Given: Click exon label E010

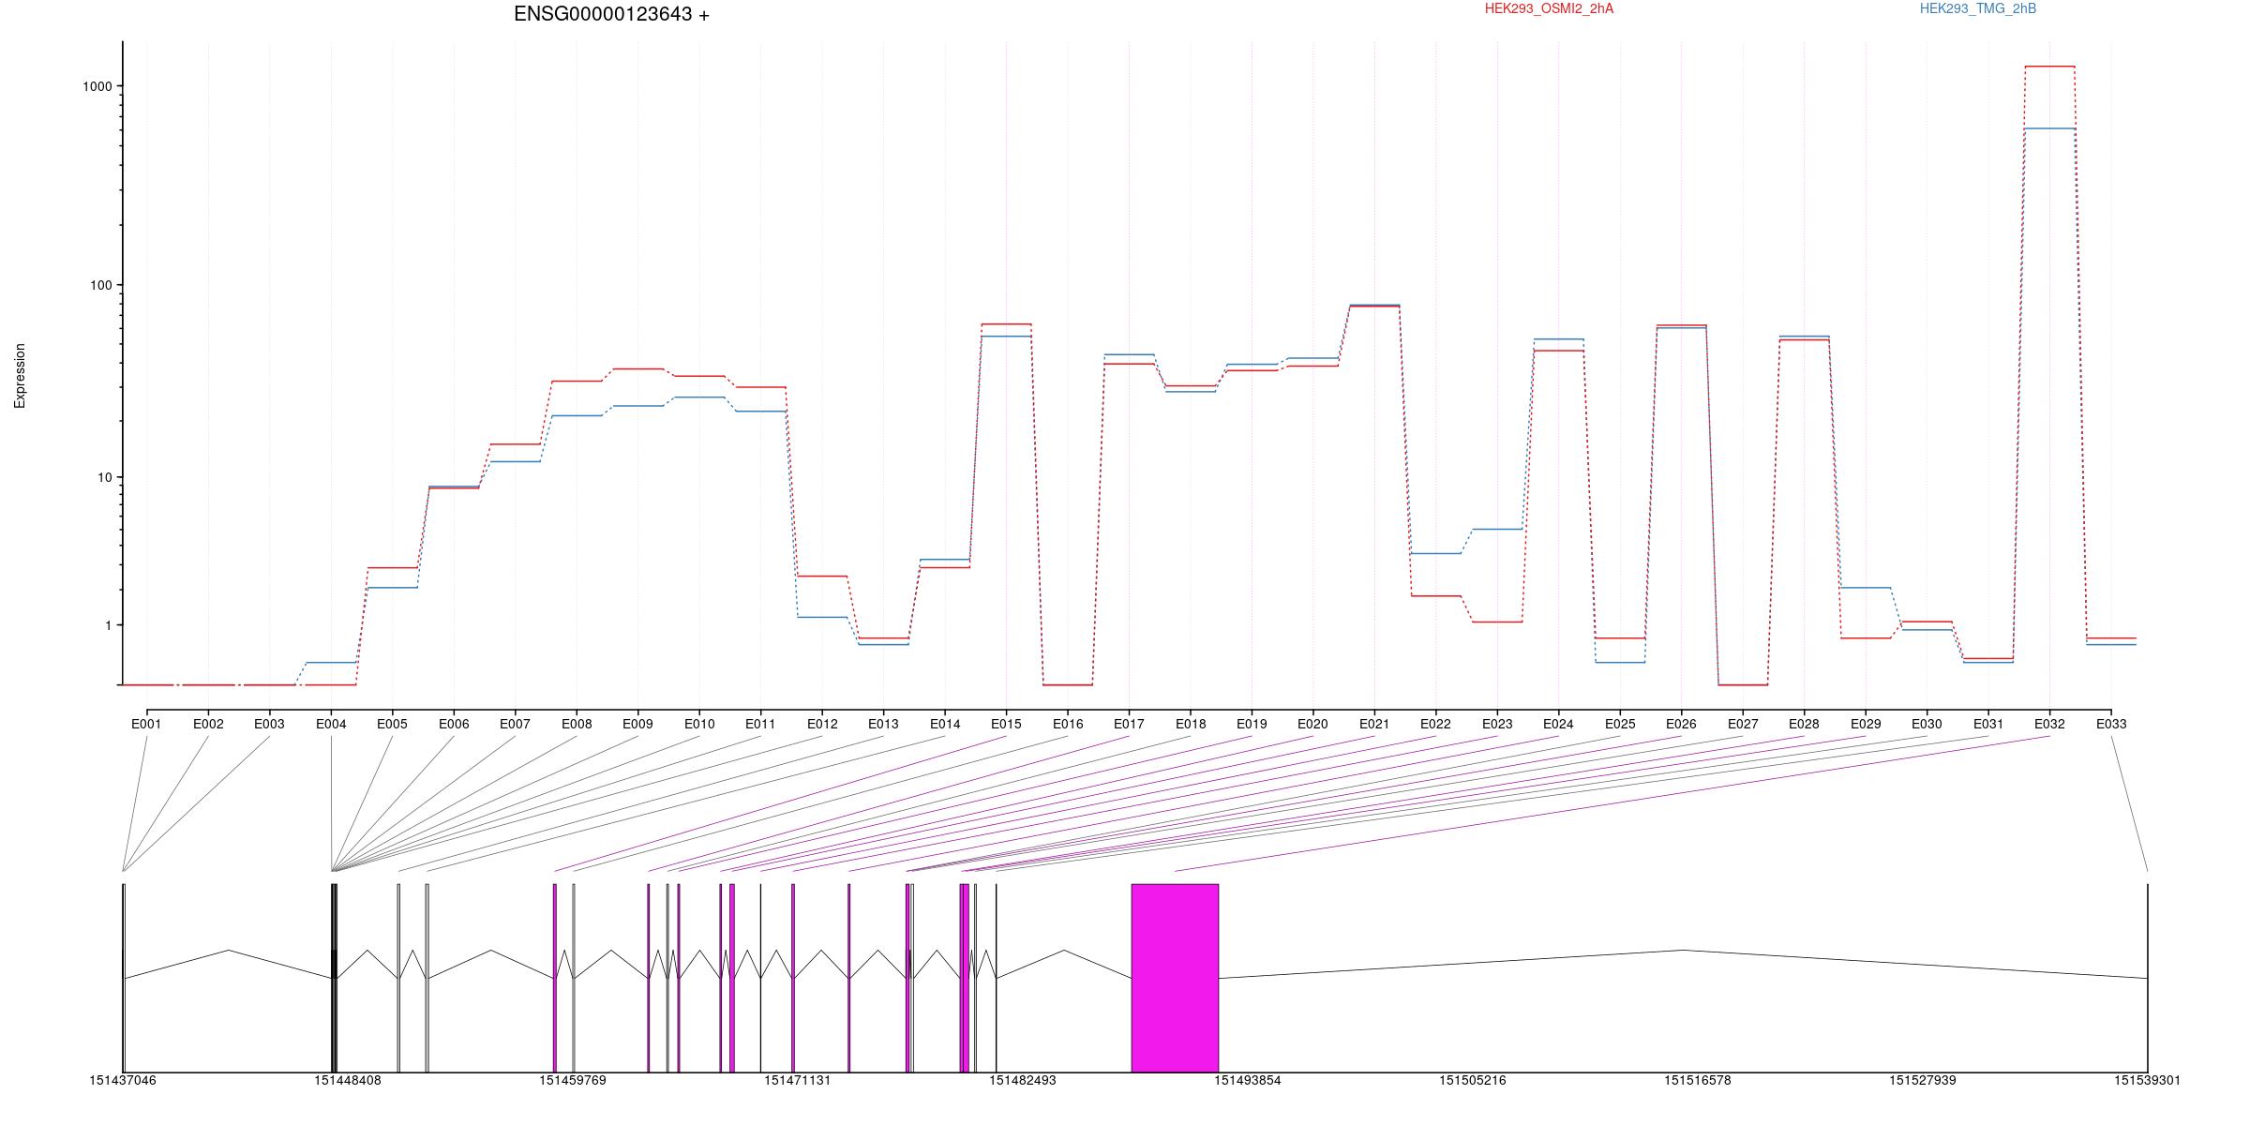Looking at the screenshot, I should pyautogui.click(x=699, y=724).
